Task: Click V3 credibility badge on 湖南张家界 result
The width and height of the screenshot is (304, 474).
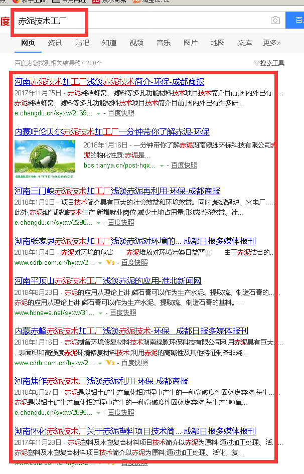Action: pos(110,263)
